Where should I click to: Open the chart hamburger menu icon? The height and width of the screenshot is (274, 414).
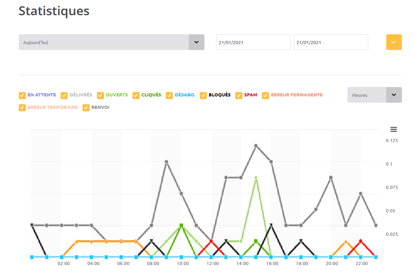pyautogui.click(x=393, y=129)
